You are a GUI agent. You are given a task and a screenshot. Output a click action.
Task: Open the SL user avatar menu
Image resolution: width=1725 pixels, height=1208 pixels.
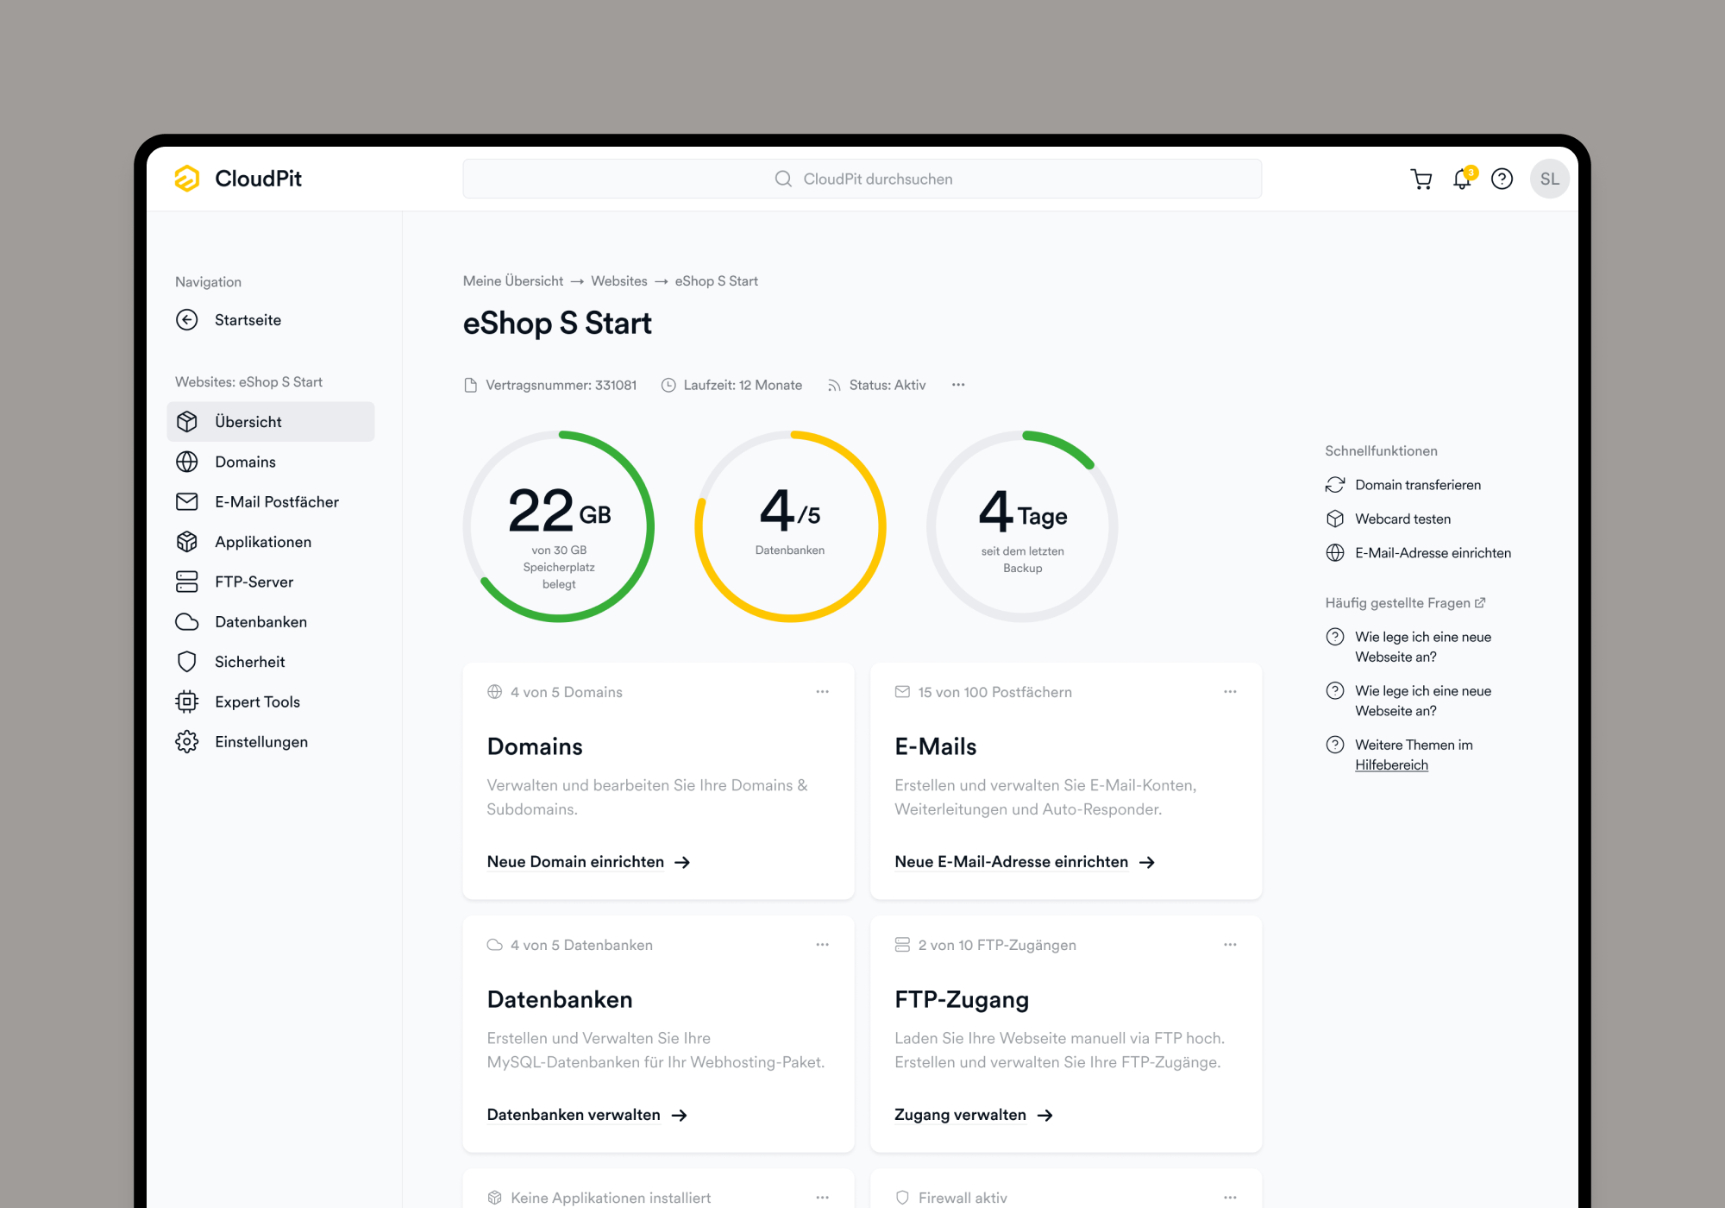1549,179
